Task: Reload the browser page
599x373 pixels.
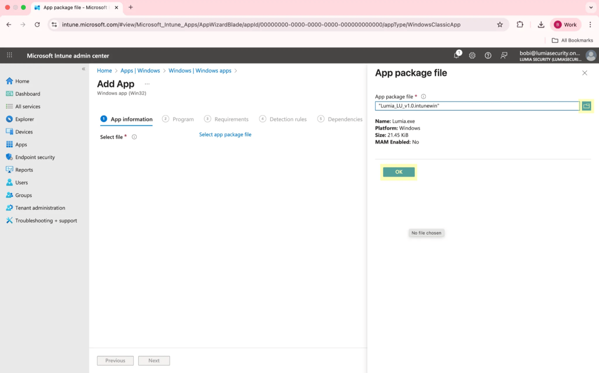Action: [37, 24]
